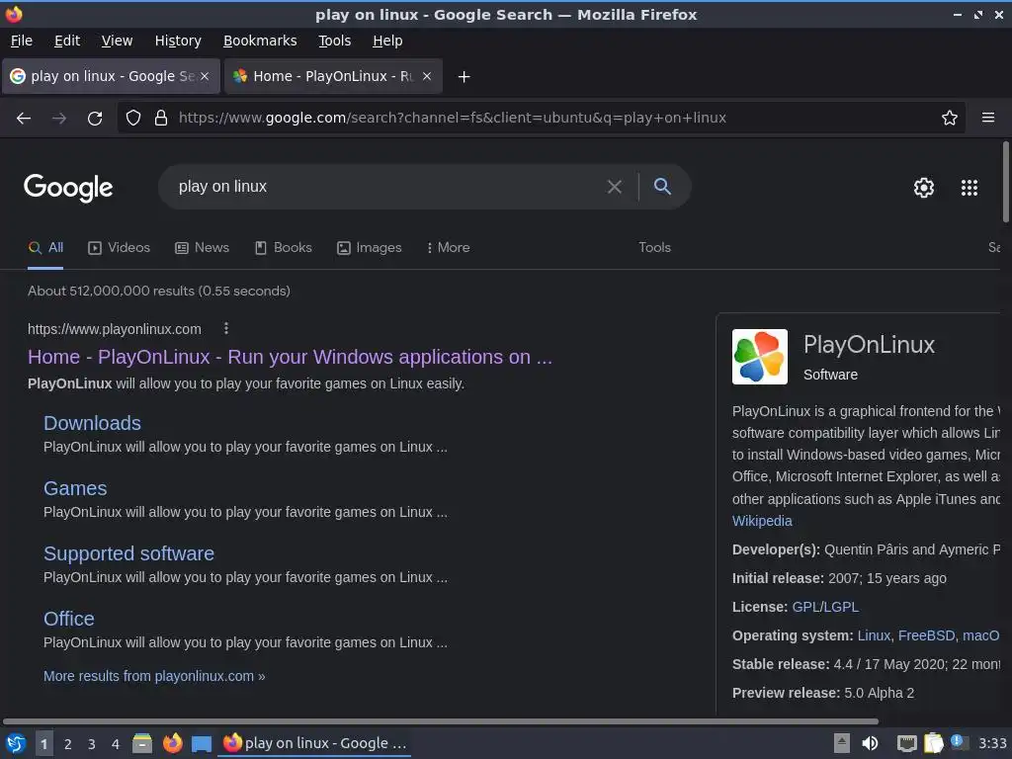Launch Firefox from taskbar launcher
Viewport: 1012px width, 759px height.
tap(172, 743)
